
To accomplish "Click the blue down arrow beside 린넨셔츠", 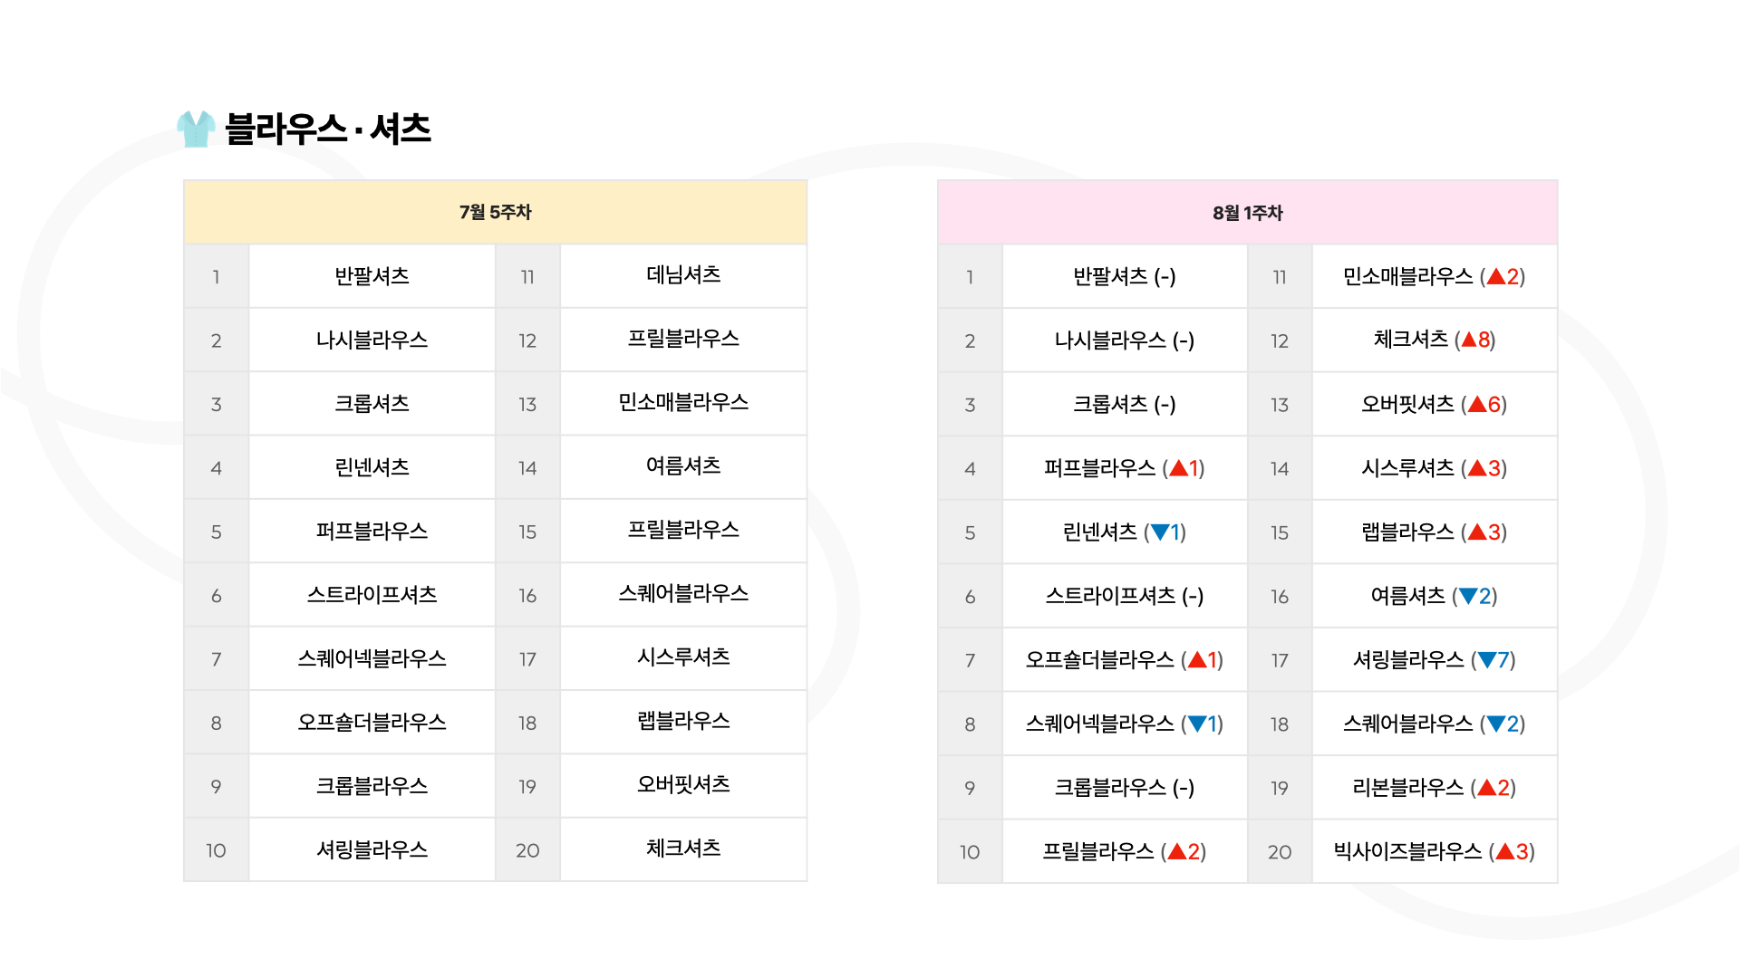I will 1160,532.
